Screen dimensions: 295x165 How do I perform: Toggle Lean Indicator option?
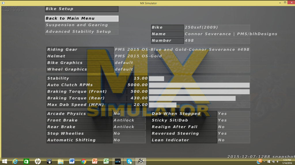tap(234, 140)
